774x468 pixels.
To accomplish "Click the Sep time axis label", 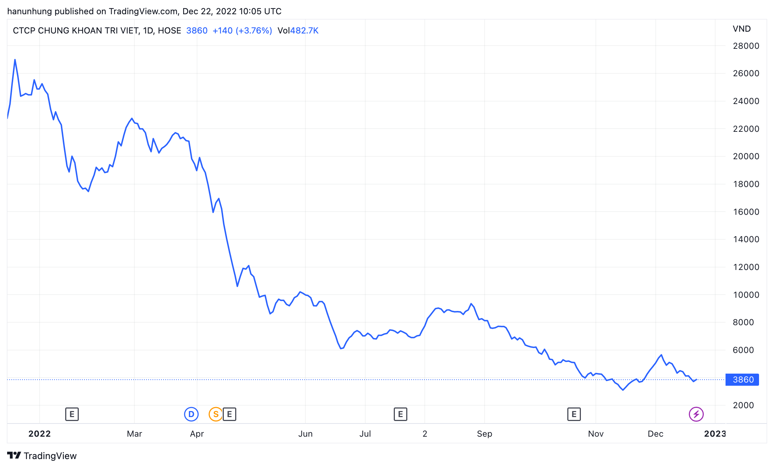I will pyautogui.click(x=485, y=434).
